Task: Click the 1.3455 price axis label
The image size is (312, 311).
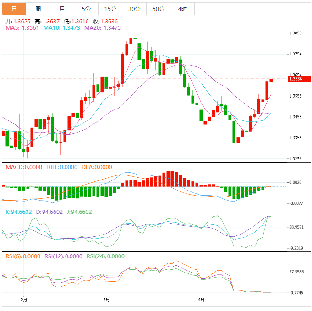Action: coord(296,117)
